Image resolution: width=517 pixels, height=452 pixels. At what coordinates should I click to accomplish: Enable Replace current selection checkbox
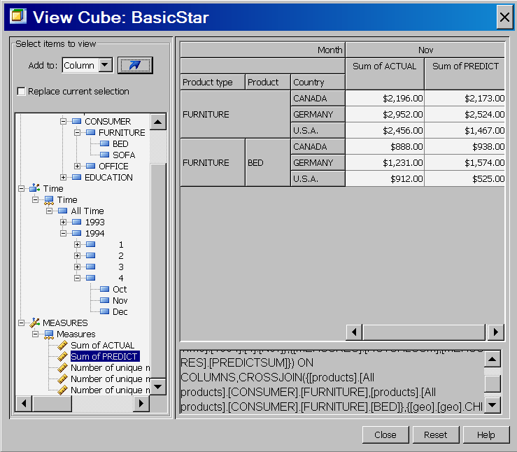coord(21,92)
